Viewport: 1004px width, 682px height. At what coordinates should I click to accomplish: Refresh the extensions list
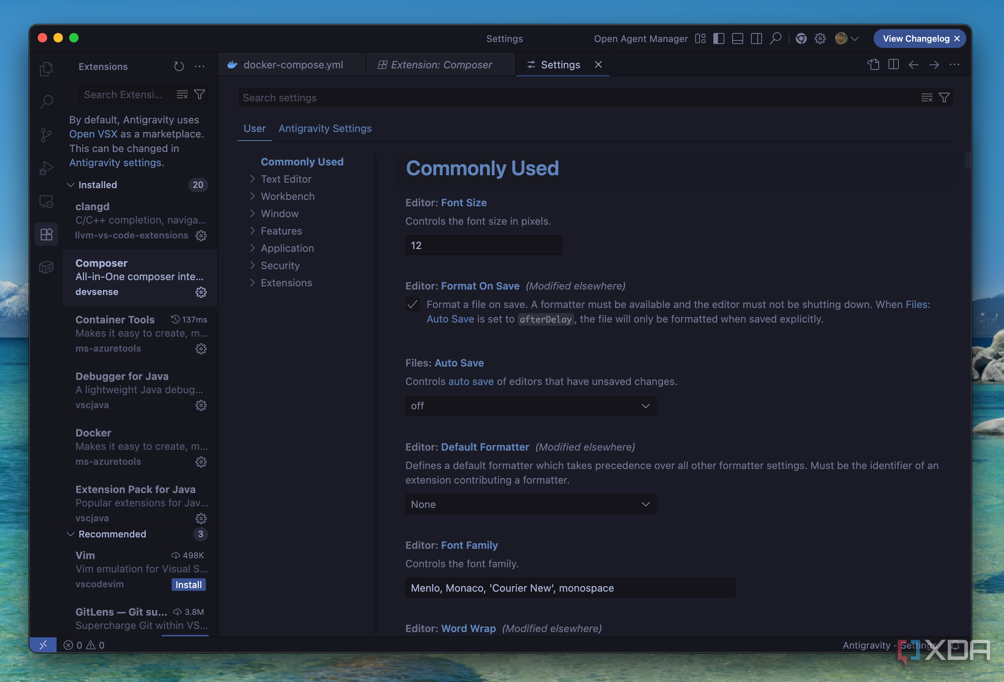tap(179, 66)
